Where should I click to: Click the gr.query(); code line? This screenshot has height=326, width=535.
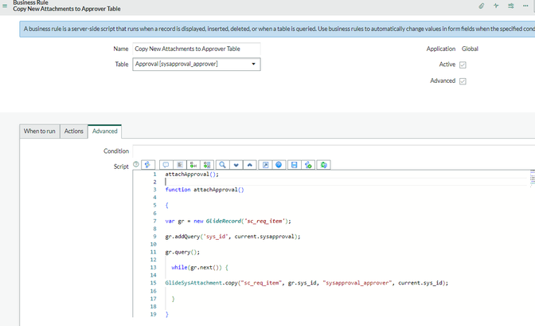pyautogui.click(x=182, y=252)
